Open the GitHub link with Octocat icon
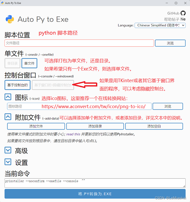 (176, 13)
